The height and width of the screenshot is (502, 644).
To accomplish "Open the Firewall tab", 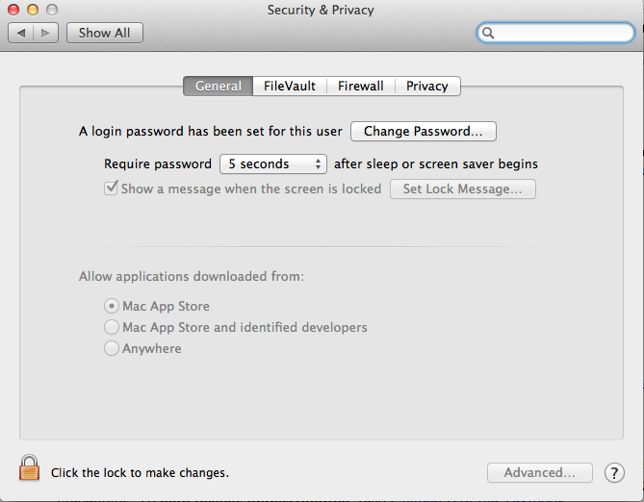I will (361, 86).
